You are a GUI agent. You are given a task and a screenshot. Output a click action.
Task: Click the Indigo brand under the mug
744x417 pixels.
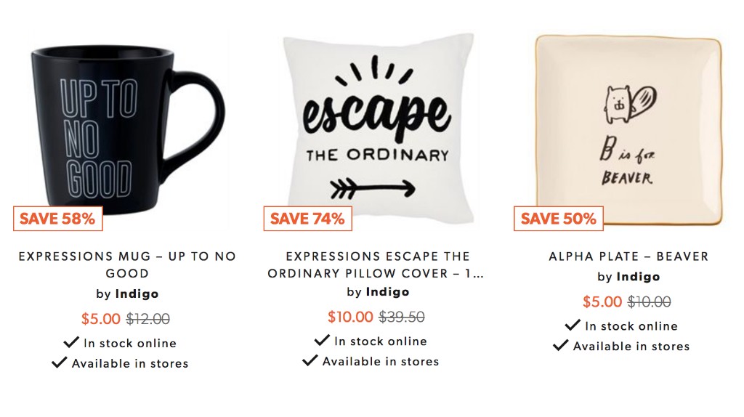(137, 293)
